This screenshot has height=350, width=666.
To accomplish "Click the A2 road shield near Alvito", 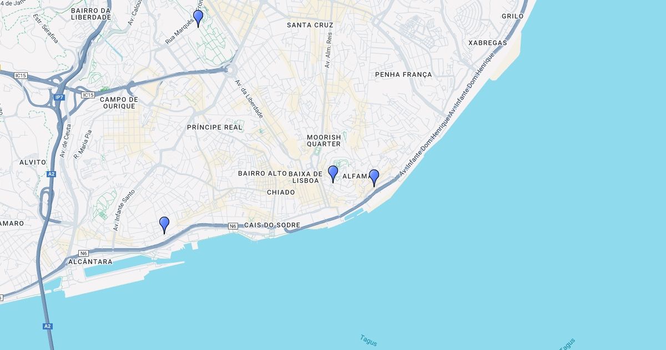I will [x=51, y=174].
